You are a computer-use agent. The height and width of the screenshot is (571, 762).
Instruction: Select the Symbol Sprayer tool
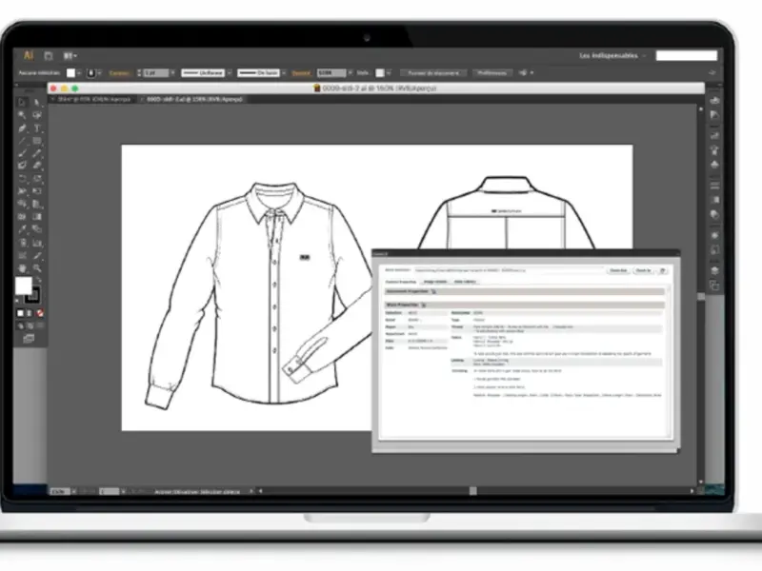pos(22,243)
